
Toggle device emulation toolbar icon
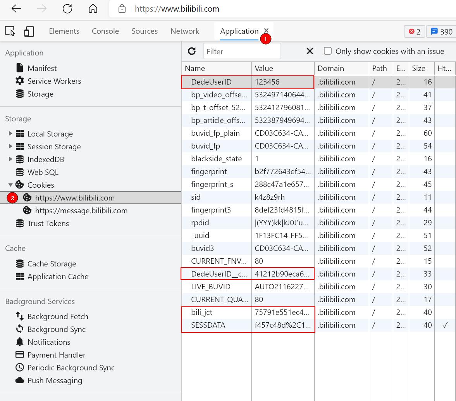(x=29, y=31)
